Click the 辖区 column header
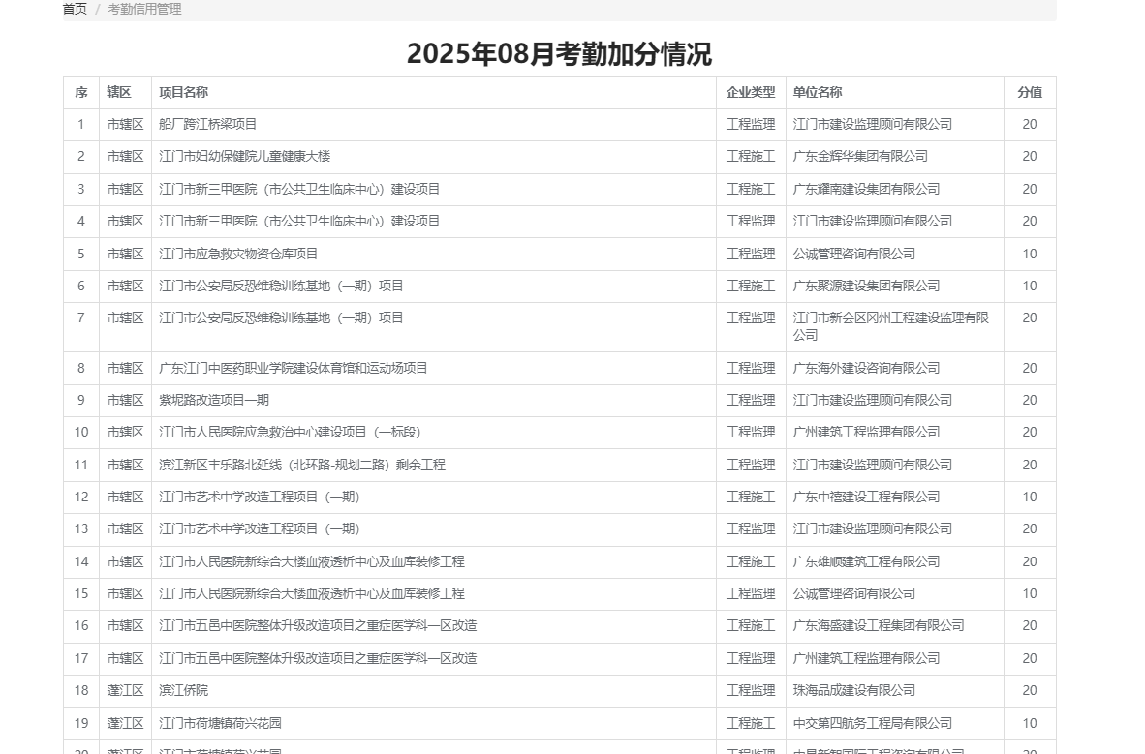Viewport: 1145px width, 754px height. [119, 93]
